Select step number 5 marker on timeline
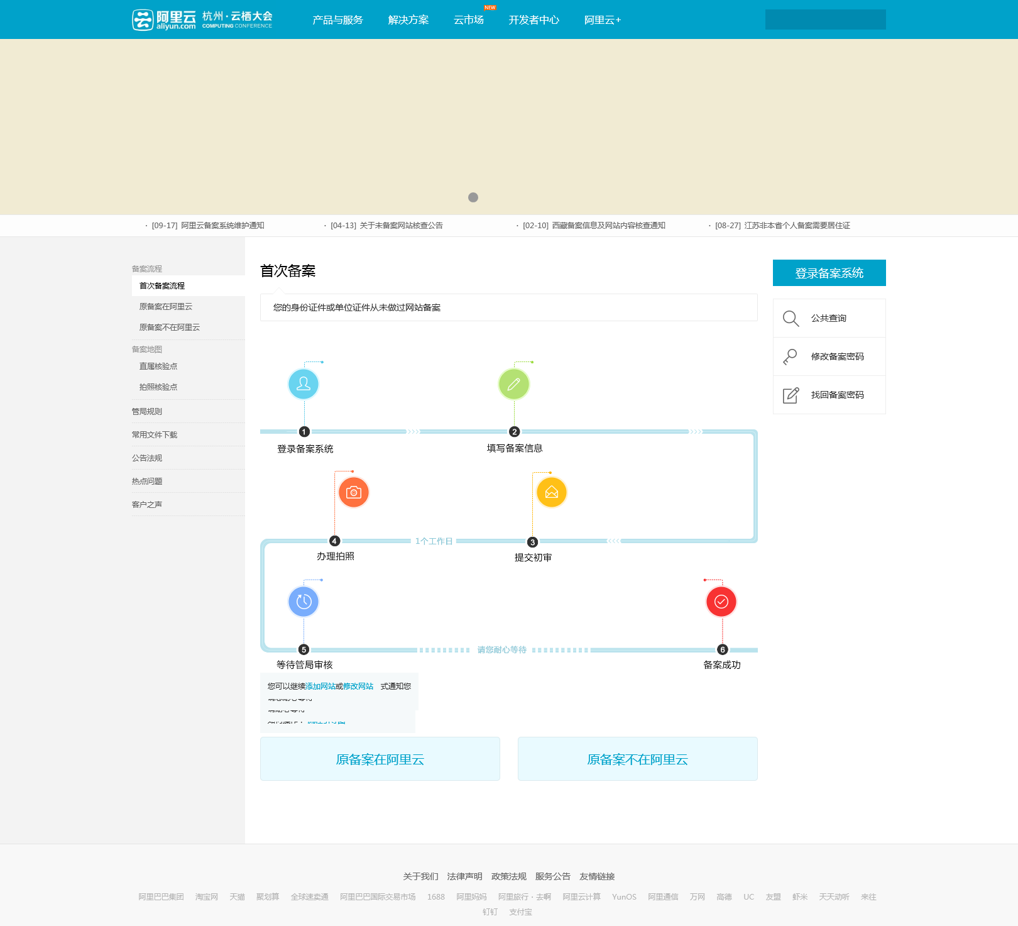Viewport: 1018px width, 926px height. coord(304,649)
